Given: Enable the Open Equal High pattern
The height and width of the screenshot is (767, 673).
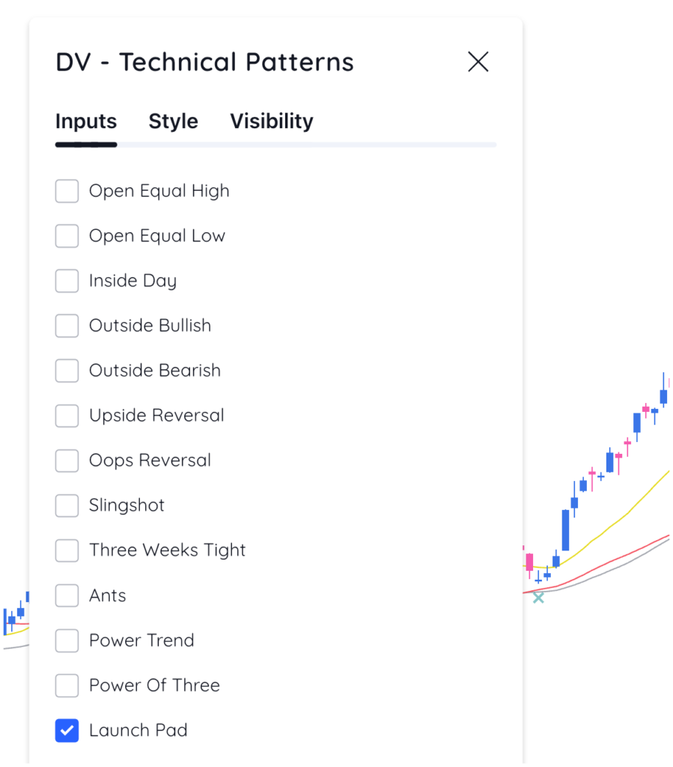Looking at the screenshot, I should tap(67, 191).
